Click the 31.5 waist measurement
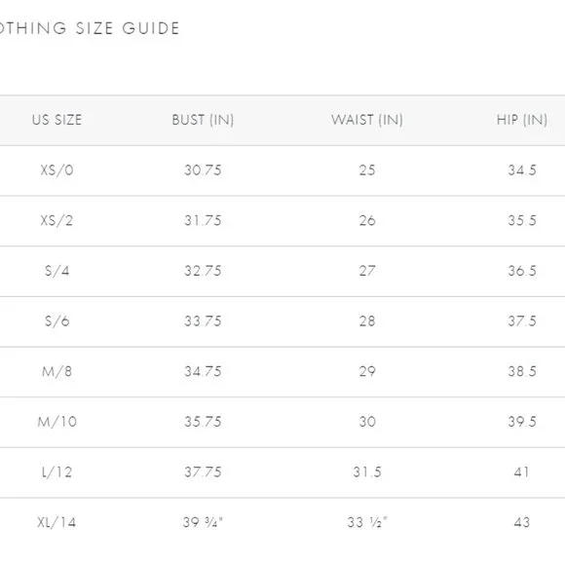Viewport: 565px width, 565px height. click(x=367, y=472)
